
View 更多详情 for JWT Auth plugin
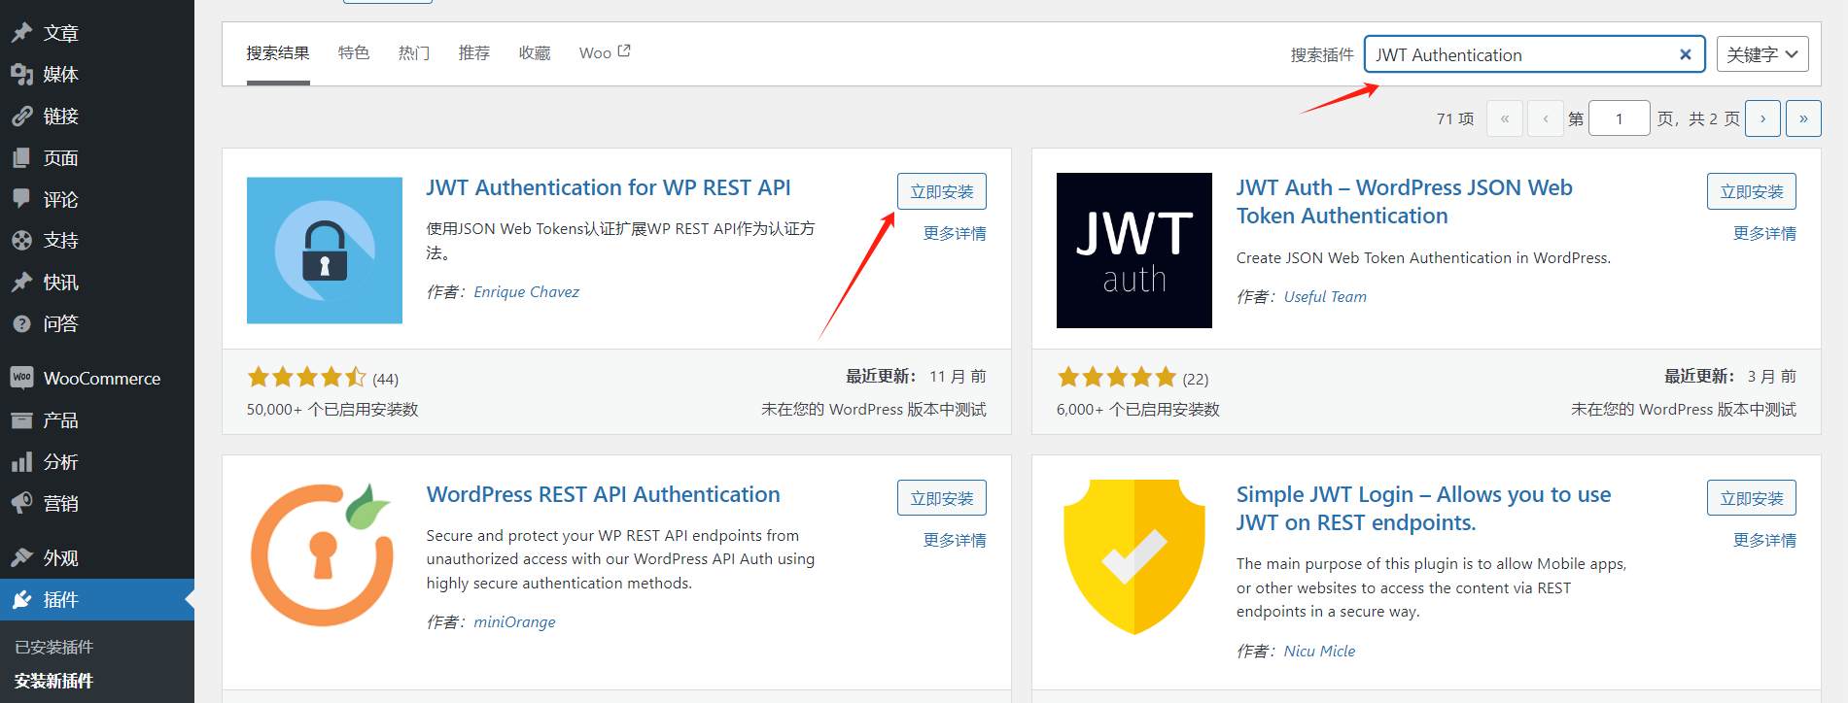coord(1764,233)
